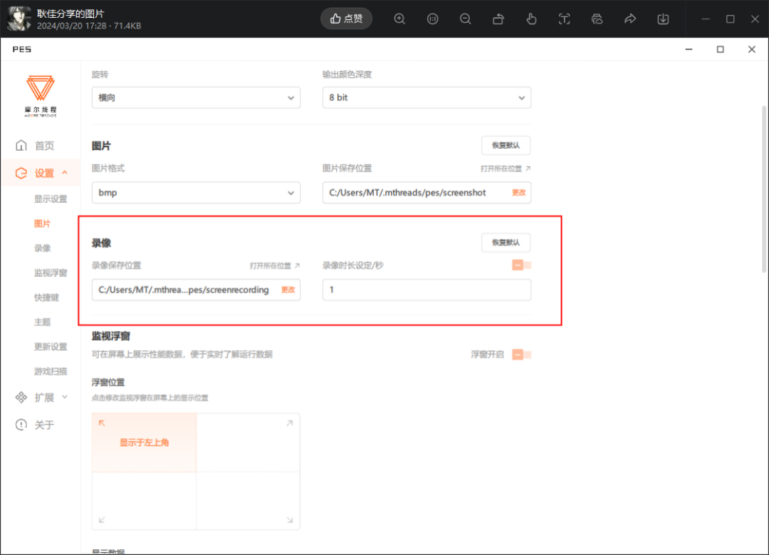Select 快捷键 in the settings sidebar
769x555 pixels.
click(46, 297)
